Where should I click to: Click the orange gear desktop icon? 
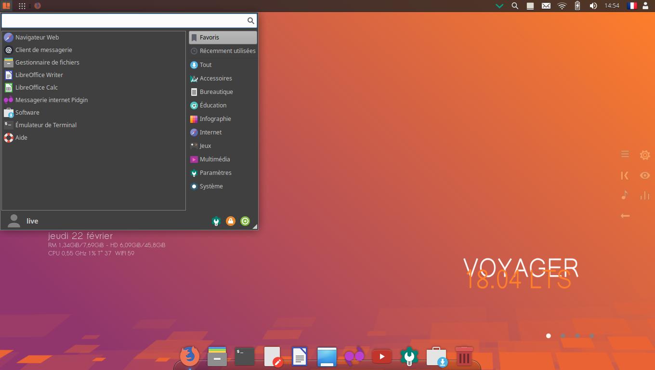[x=645, y=155]
